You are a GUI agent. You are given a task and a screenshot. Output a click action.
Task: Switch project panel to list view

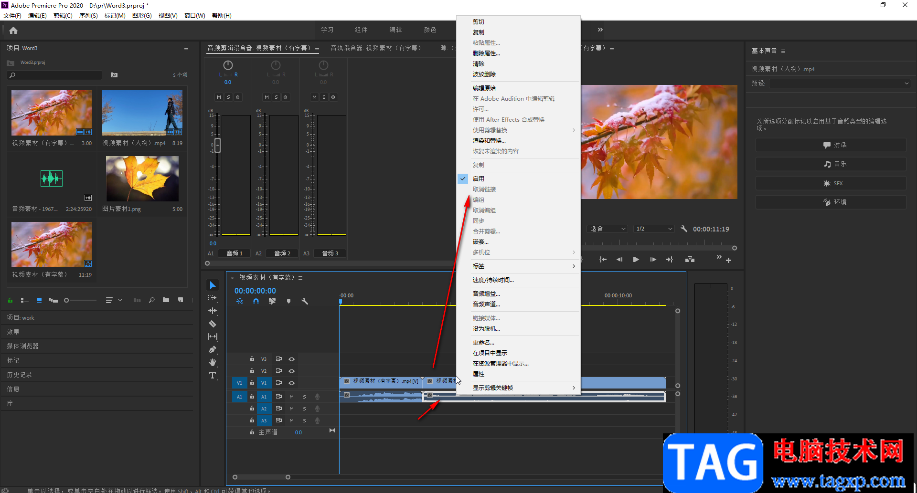25,300
